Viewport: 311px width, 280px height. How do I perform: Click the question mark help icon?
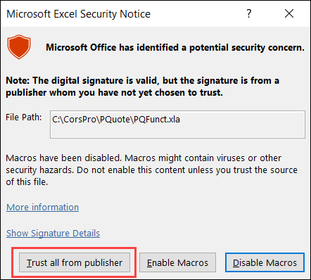[x=249, y=13]
